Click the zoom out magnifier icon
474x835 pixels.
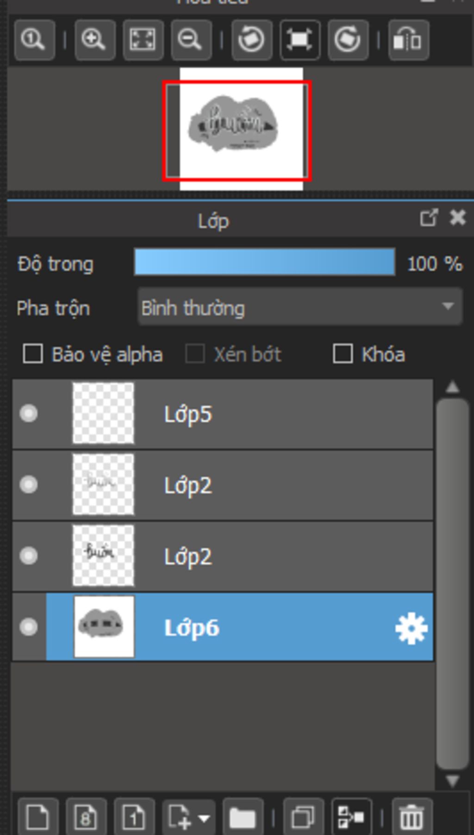pyautogui.click(x=191, y=40)
